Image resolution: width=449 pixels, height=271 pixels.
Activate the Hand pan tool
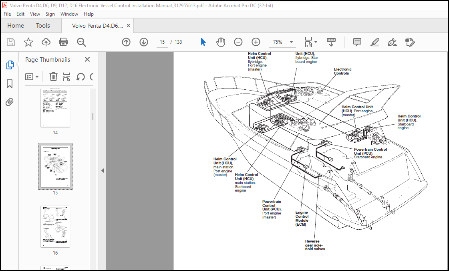(220, 42)
